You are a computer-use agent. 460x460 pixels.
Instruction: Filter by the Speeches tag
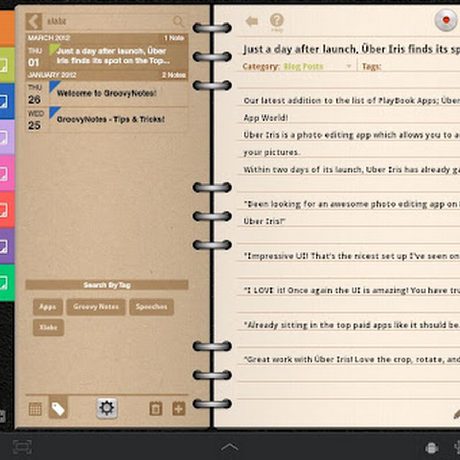tap(151, 307)
